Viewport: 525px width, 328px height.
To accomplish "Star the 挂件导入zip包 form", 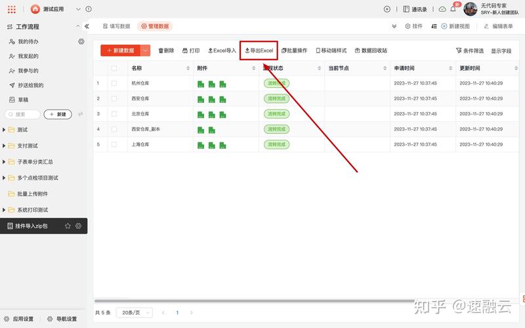I will coord(68,226).
